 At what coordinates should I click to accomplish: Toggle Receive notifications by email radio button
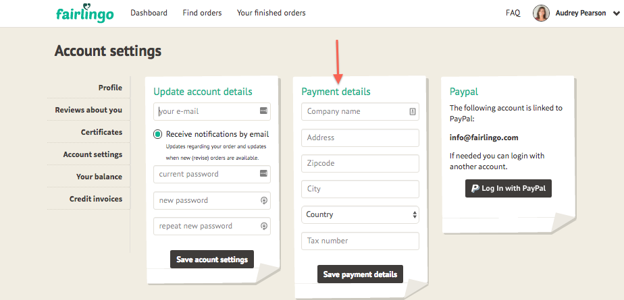tap(158, 134)
